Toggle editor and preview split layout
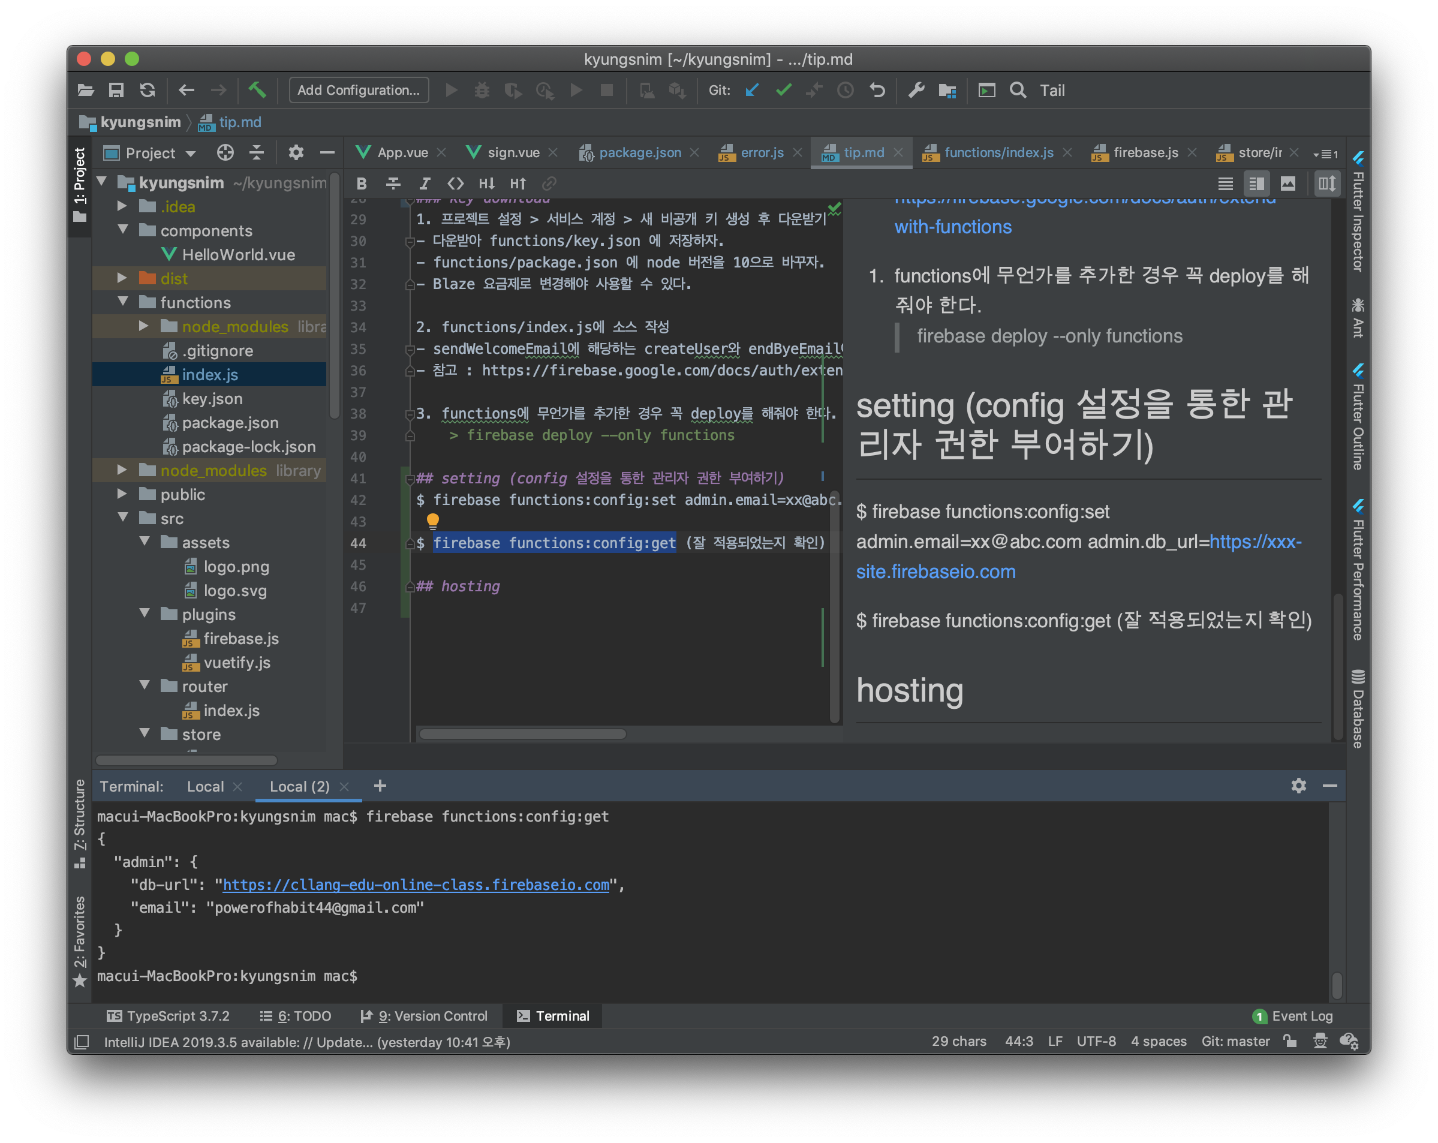This screenshot has width=1438, height=1143. [1256, 184]
